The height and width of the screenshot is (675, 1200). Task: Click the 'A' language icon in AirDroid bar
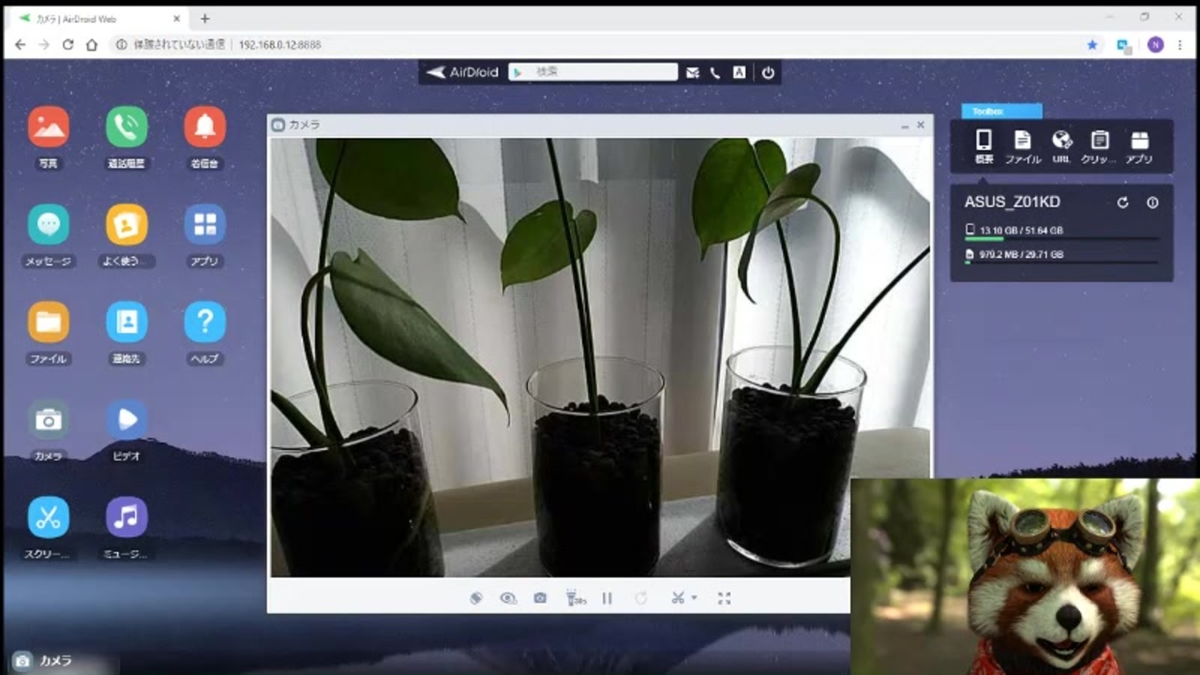click(740, 72)
